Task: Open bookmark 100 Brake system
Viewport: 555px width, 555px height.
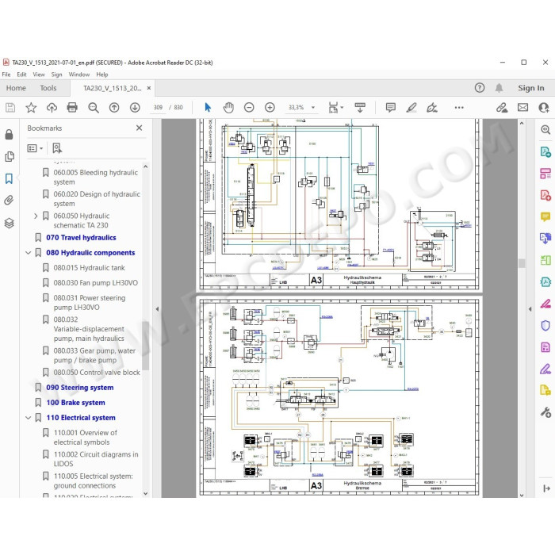Action: (x=76, y=403)
